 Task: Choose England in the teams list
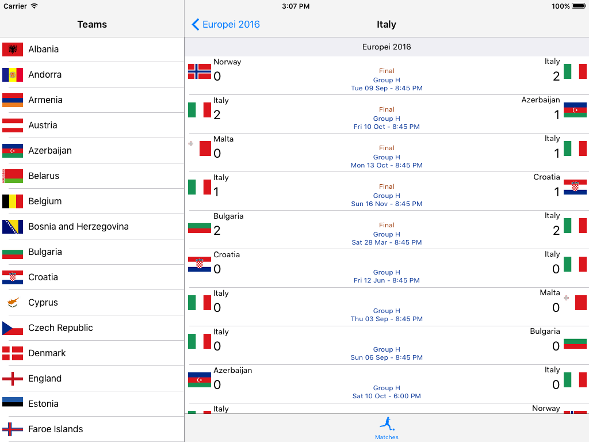pos(92,379)
